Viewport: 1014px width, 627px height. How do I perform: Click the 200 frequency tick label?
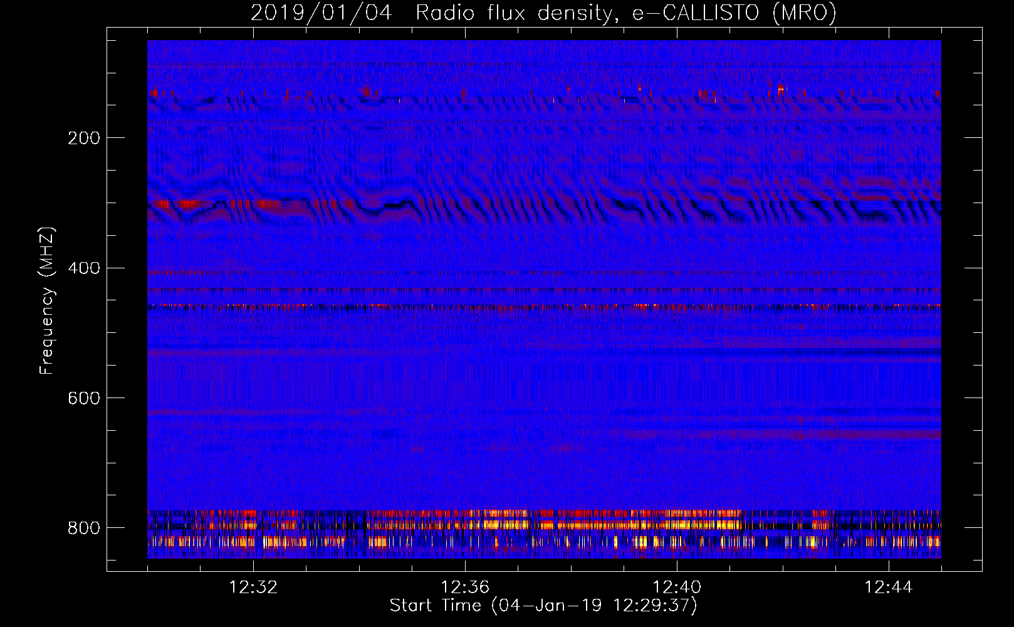tap(84, 138)
